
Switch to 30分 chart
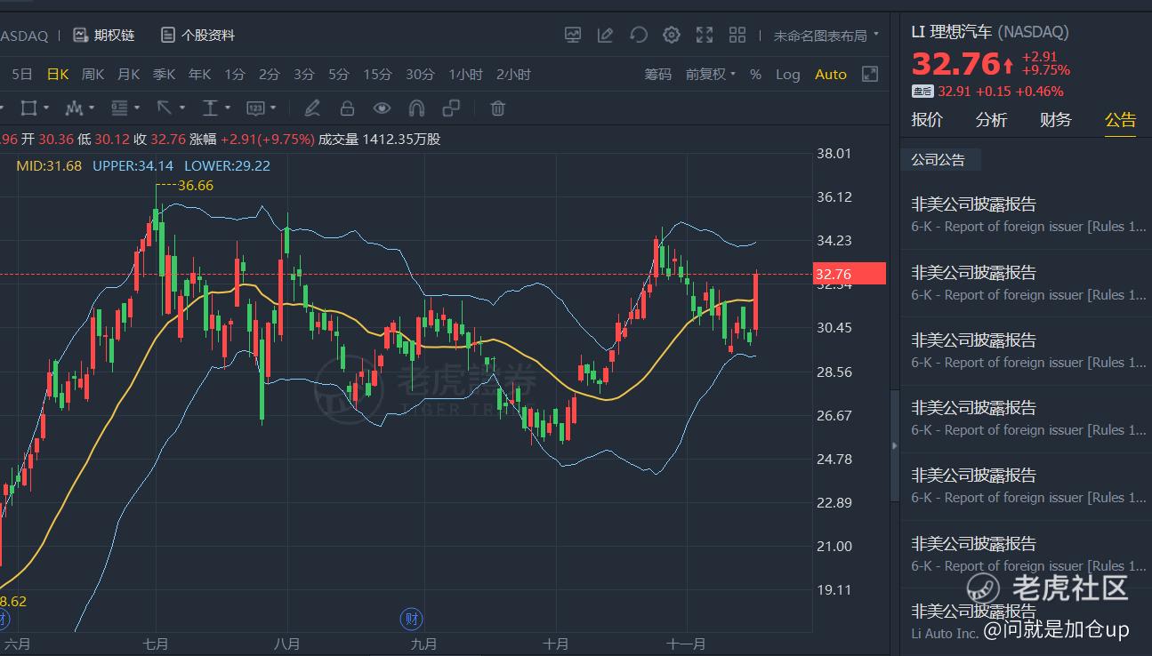tap(421, 75)
